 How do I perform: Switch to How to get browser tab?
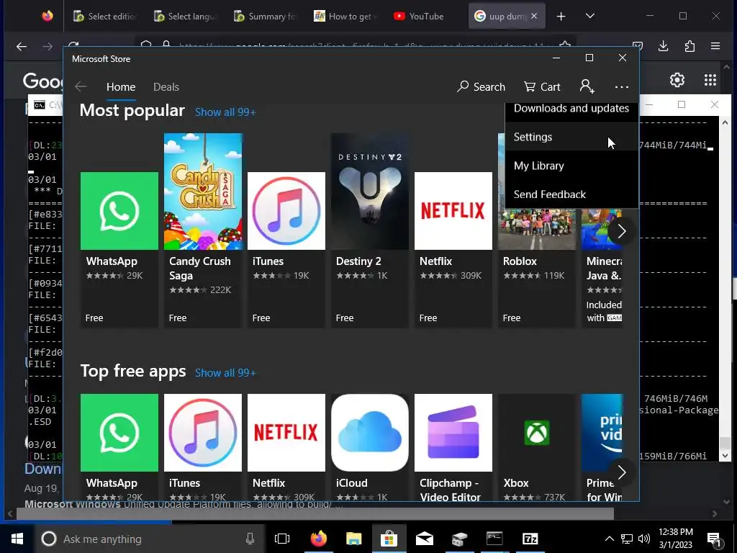[346, 17]
